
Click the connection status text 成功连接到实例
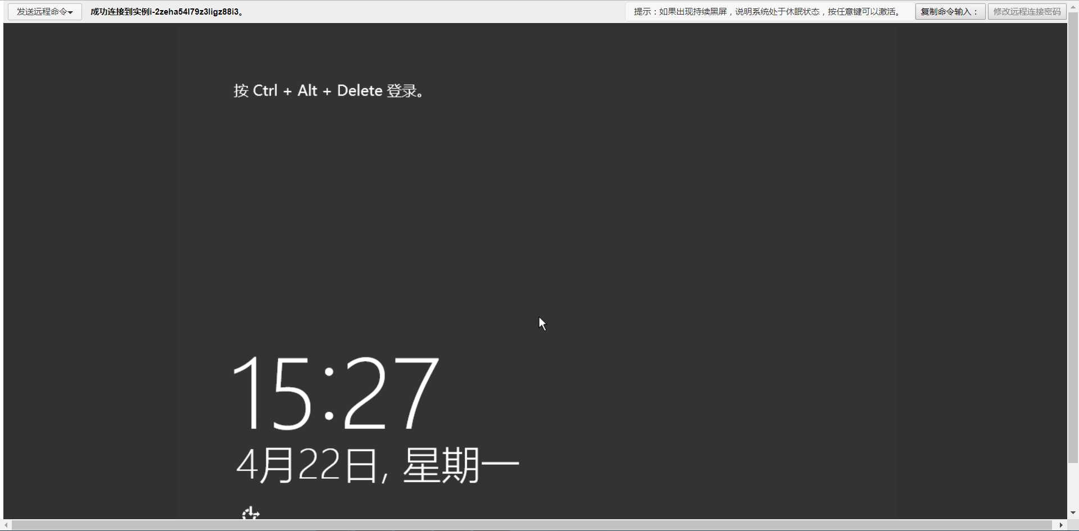167,12
